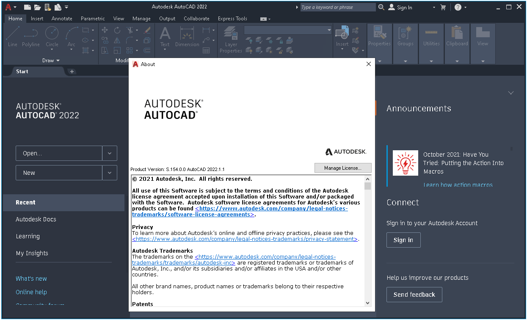527x320 pixels.
Task: Open Layer Properties manager
Action: [231, 39]
